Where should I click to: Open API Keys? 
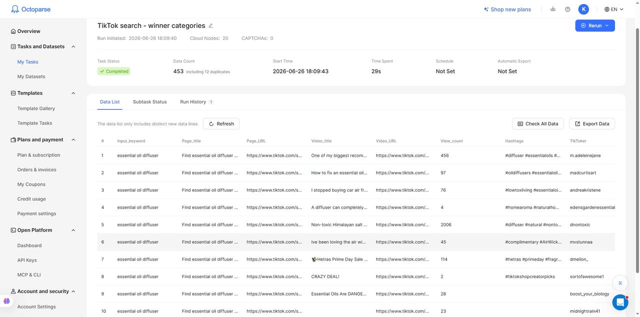point(27,260)
